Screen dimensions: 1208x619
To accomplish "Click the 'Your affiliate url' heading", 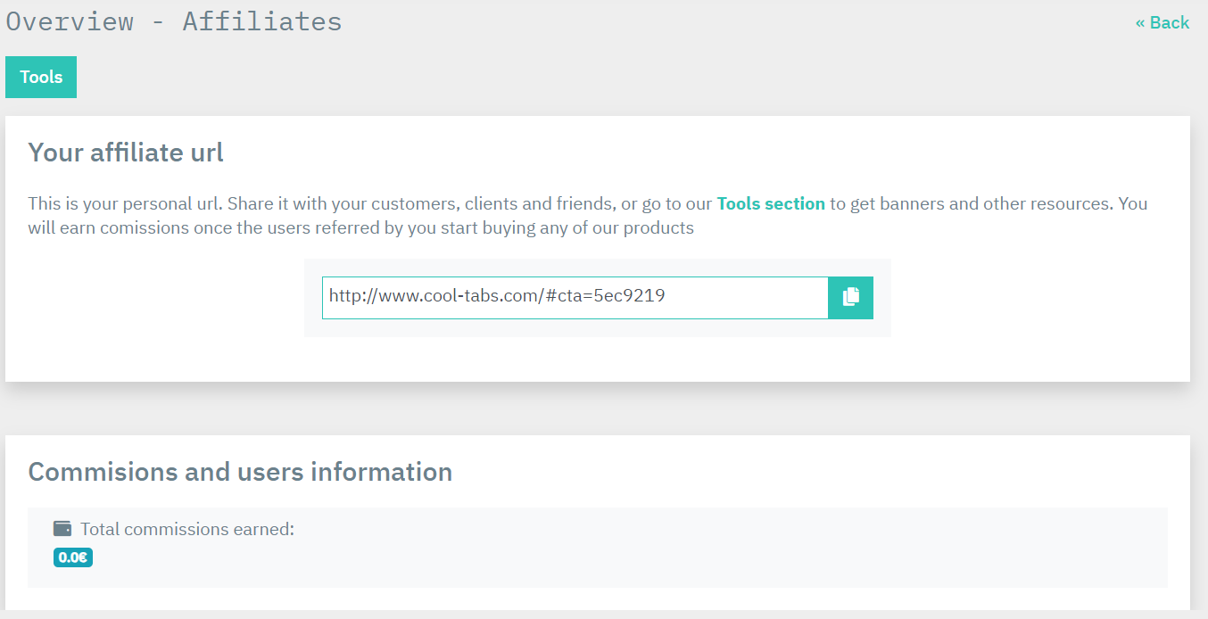I will pos(126,153).
